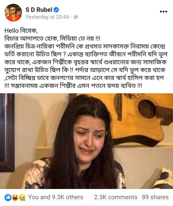
Task: Open the S D Rubel profile name link
Action: (39, 10)
